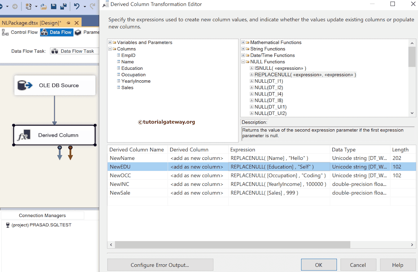Select the OLE DB Source component
This screenshot has height=272, width=418.
[55, 85]
